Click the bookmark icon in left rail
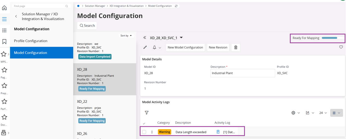 4,42
